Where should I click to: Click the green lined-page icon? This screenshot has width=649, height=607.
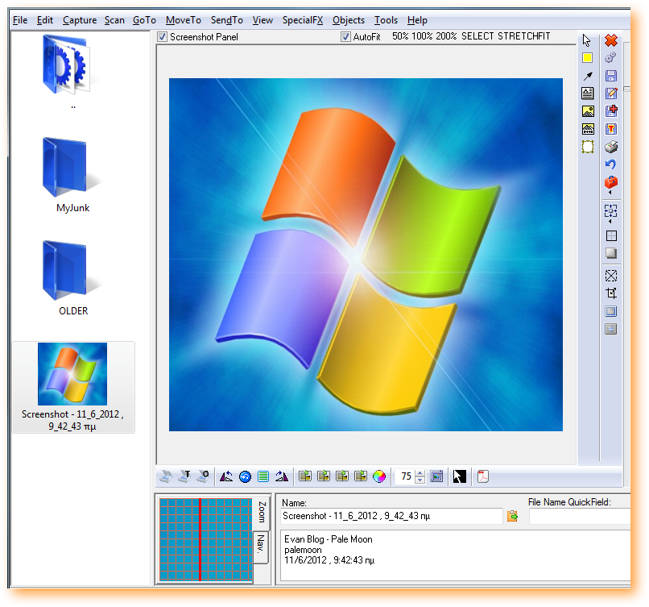click(263, 477)
